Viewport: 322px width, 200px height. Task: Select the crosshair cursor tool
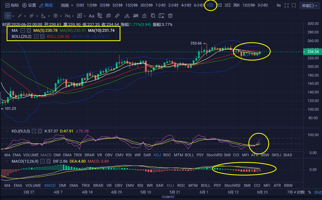click(8, 16)
